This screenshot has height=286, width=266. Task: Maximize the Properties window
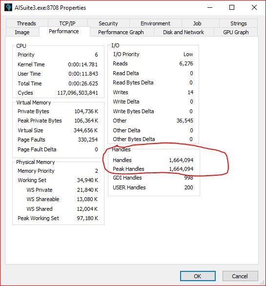[x=232, y=7]
